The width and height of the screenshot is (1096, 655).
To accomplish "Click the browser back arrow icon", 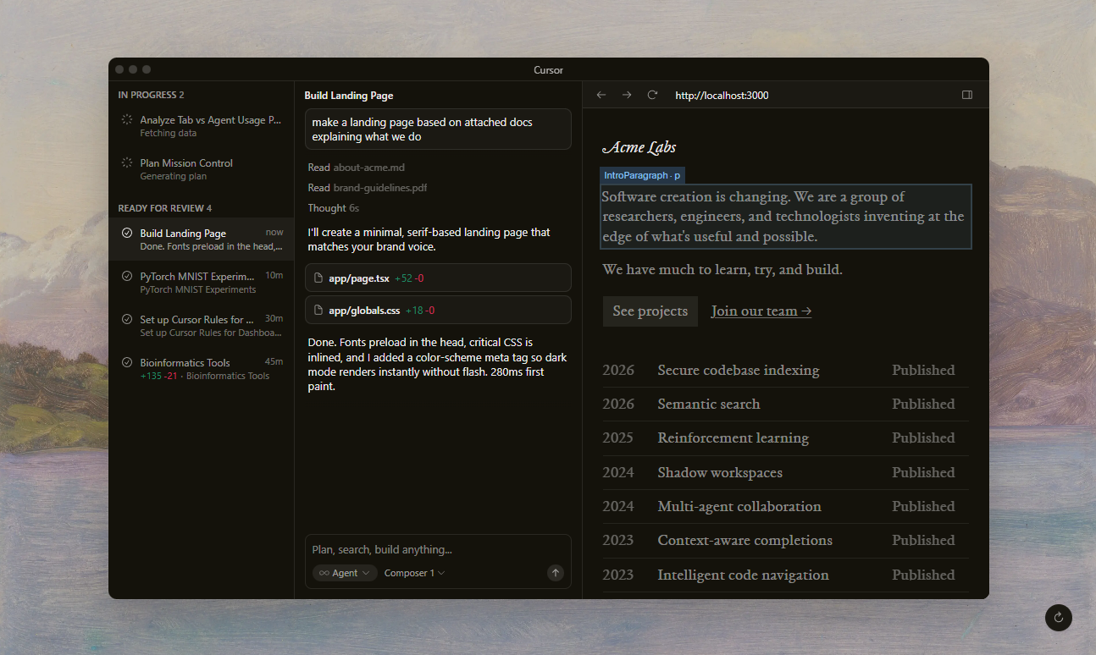I will [x=601, y=95].
